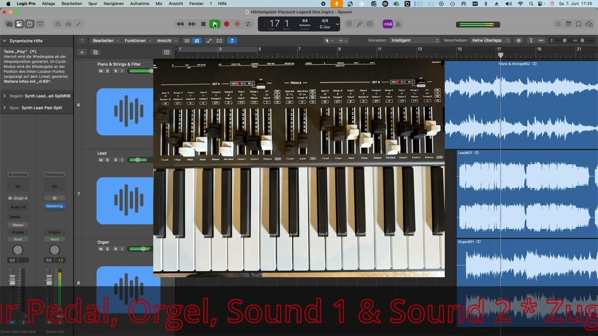
Task: Open the Mixer faders icon
Action: (68, 24)
